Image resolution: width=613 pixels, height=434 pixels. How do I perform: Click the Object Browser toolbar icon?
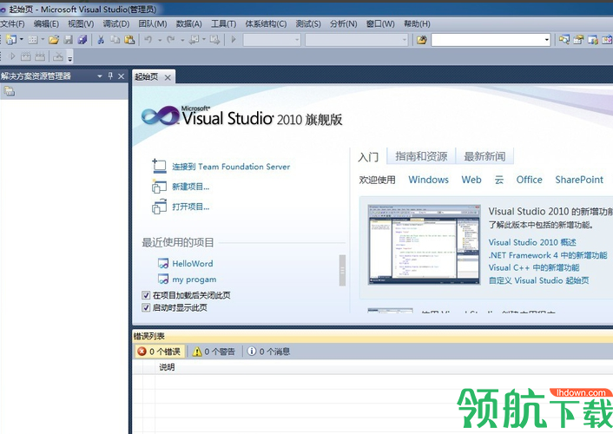[593, 39]
